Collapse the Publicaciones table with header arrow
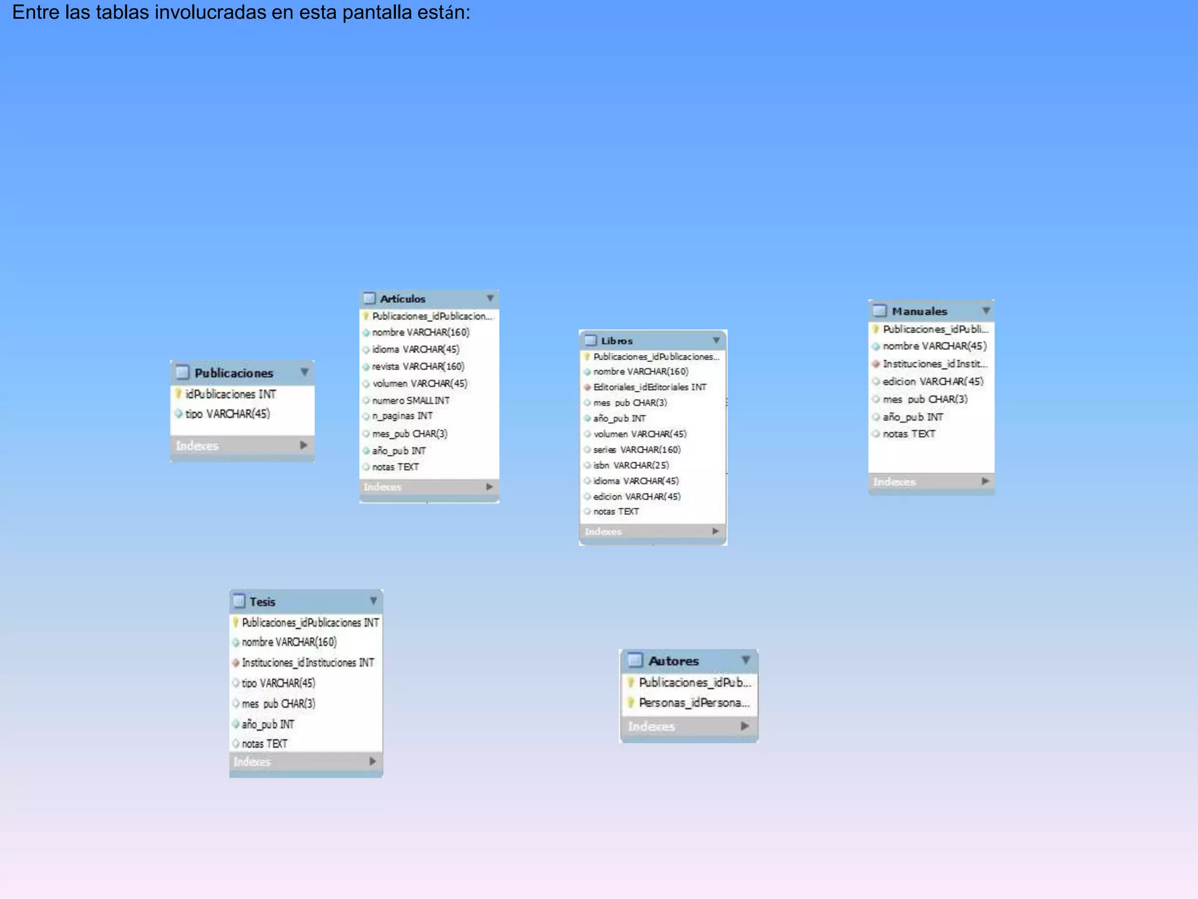The height and width of the screenshot is (899, 1198). 304,372
